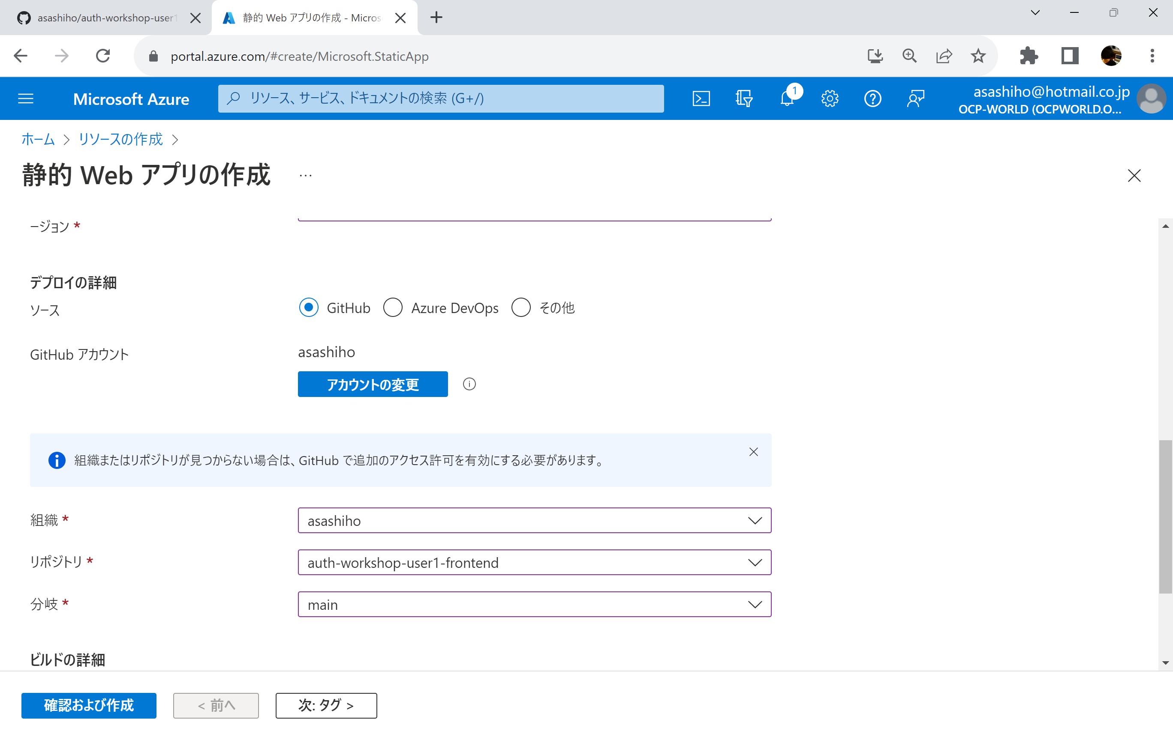The height and width of the screenshot is (740, 1173).
Task: Select the GitHub source radio button
Action: click(308, 307)
